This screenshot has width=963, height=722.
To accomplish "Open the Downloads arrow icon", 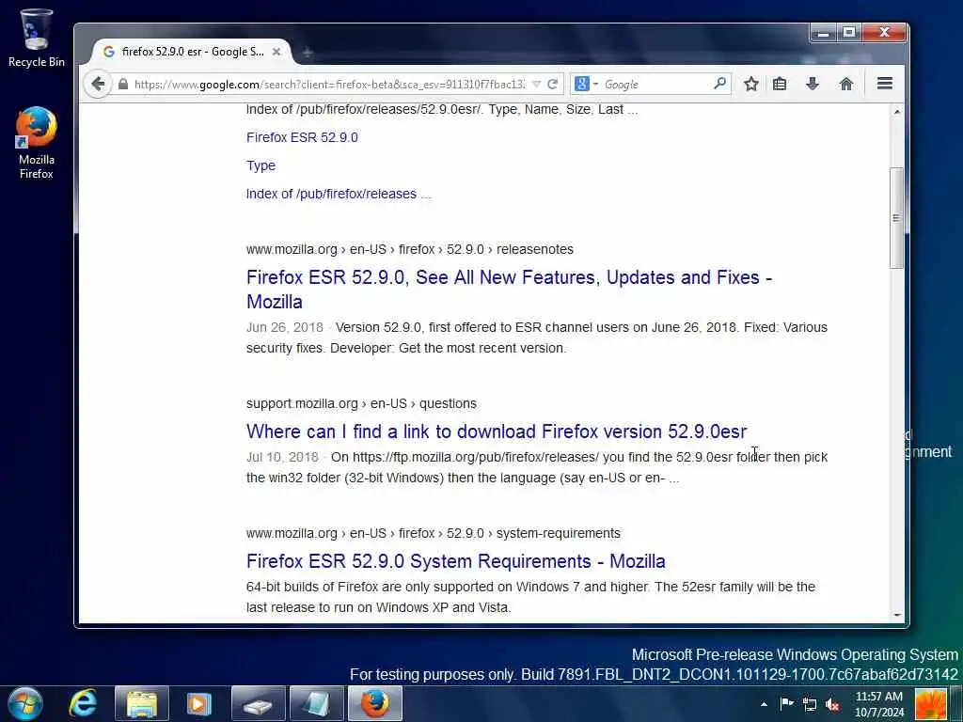I will (x=812, y=84).
